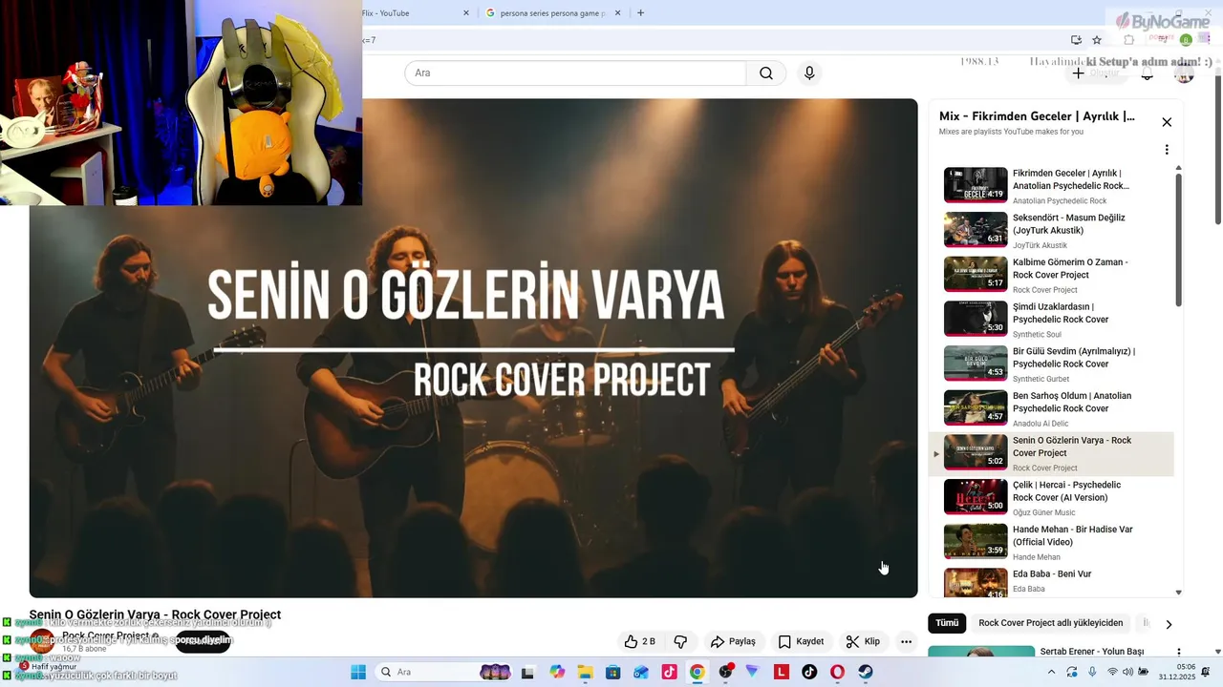This screenshot has height=687, width=1223.
Task: Open Kalbime Gömerim O Zaman video title
Action: click(1070, 268)
